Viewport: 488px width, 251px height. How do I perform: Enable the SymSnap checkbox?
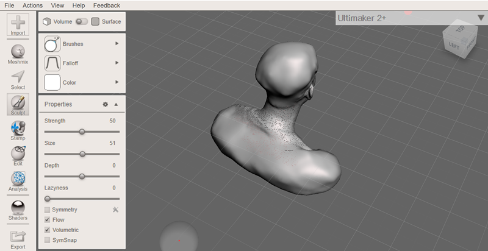pos(48,240)
